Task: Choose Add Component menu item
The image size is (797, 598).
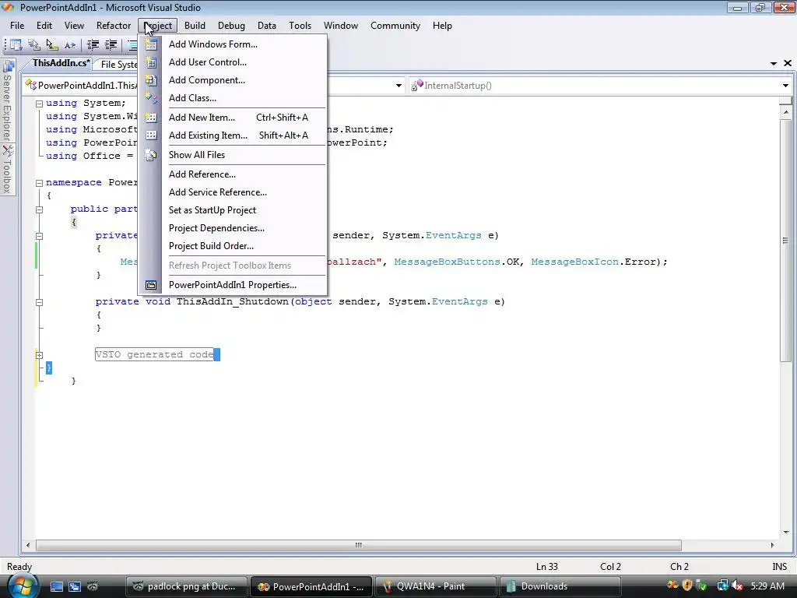Action: click(x=232, y=80)
